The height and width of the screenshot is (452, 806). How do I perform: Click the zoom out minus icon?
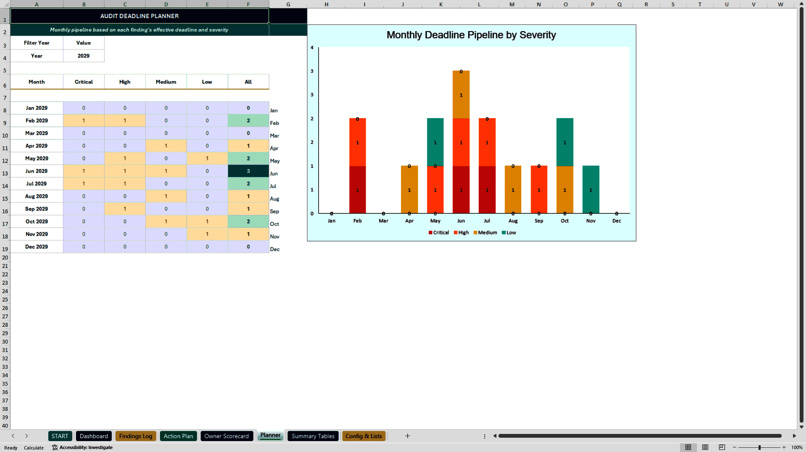tap(735, 447)
